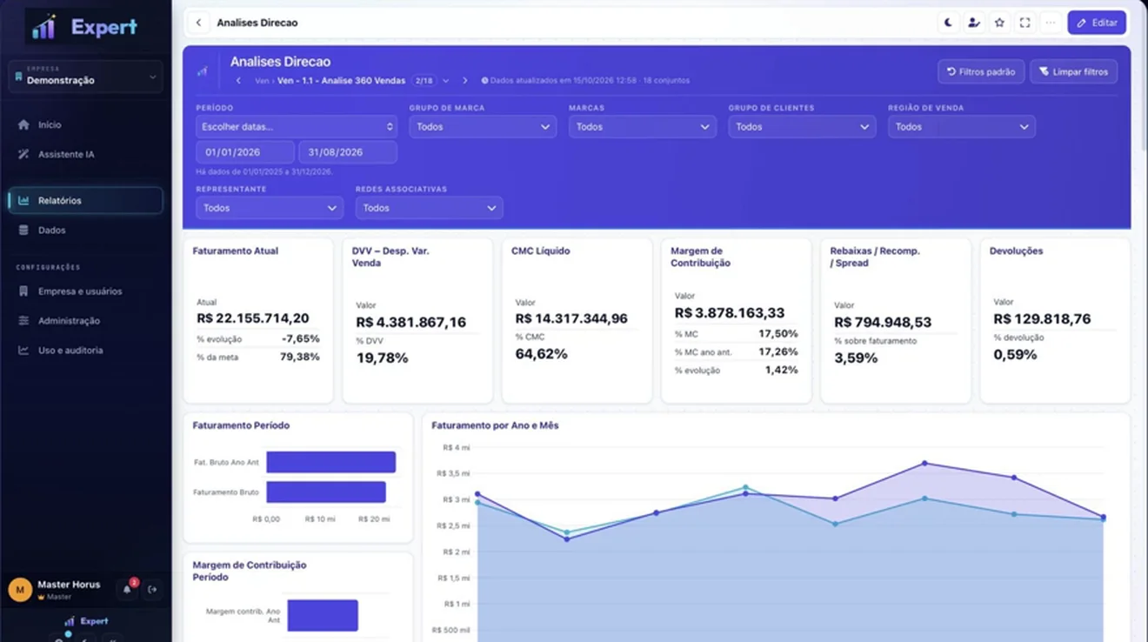Open the Redes Associativas dropdown

tap(429, 208)
